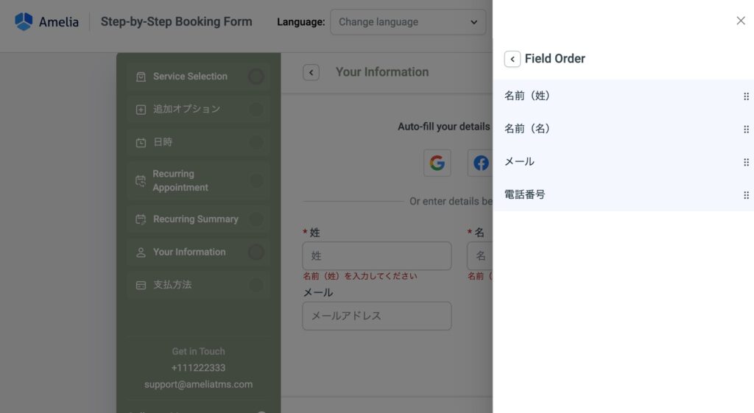Screen dimensions: 754x413
Task: Click the drag handle beside メール
Action: pyautogui.click(x=746, y=162)
